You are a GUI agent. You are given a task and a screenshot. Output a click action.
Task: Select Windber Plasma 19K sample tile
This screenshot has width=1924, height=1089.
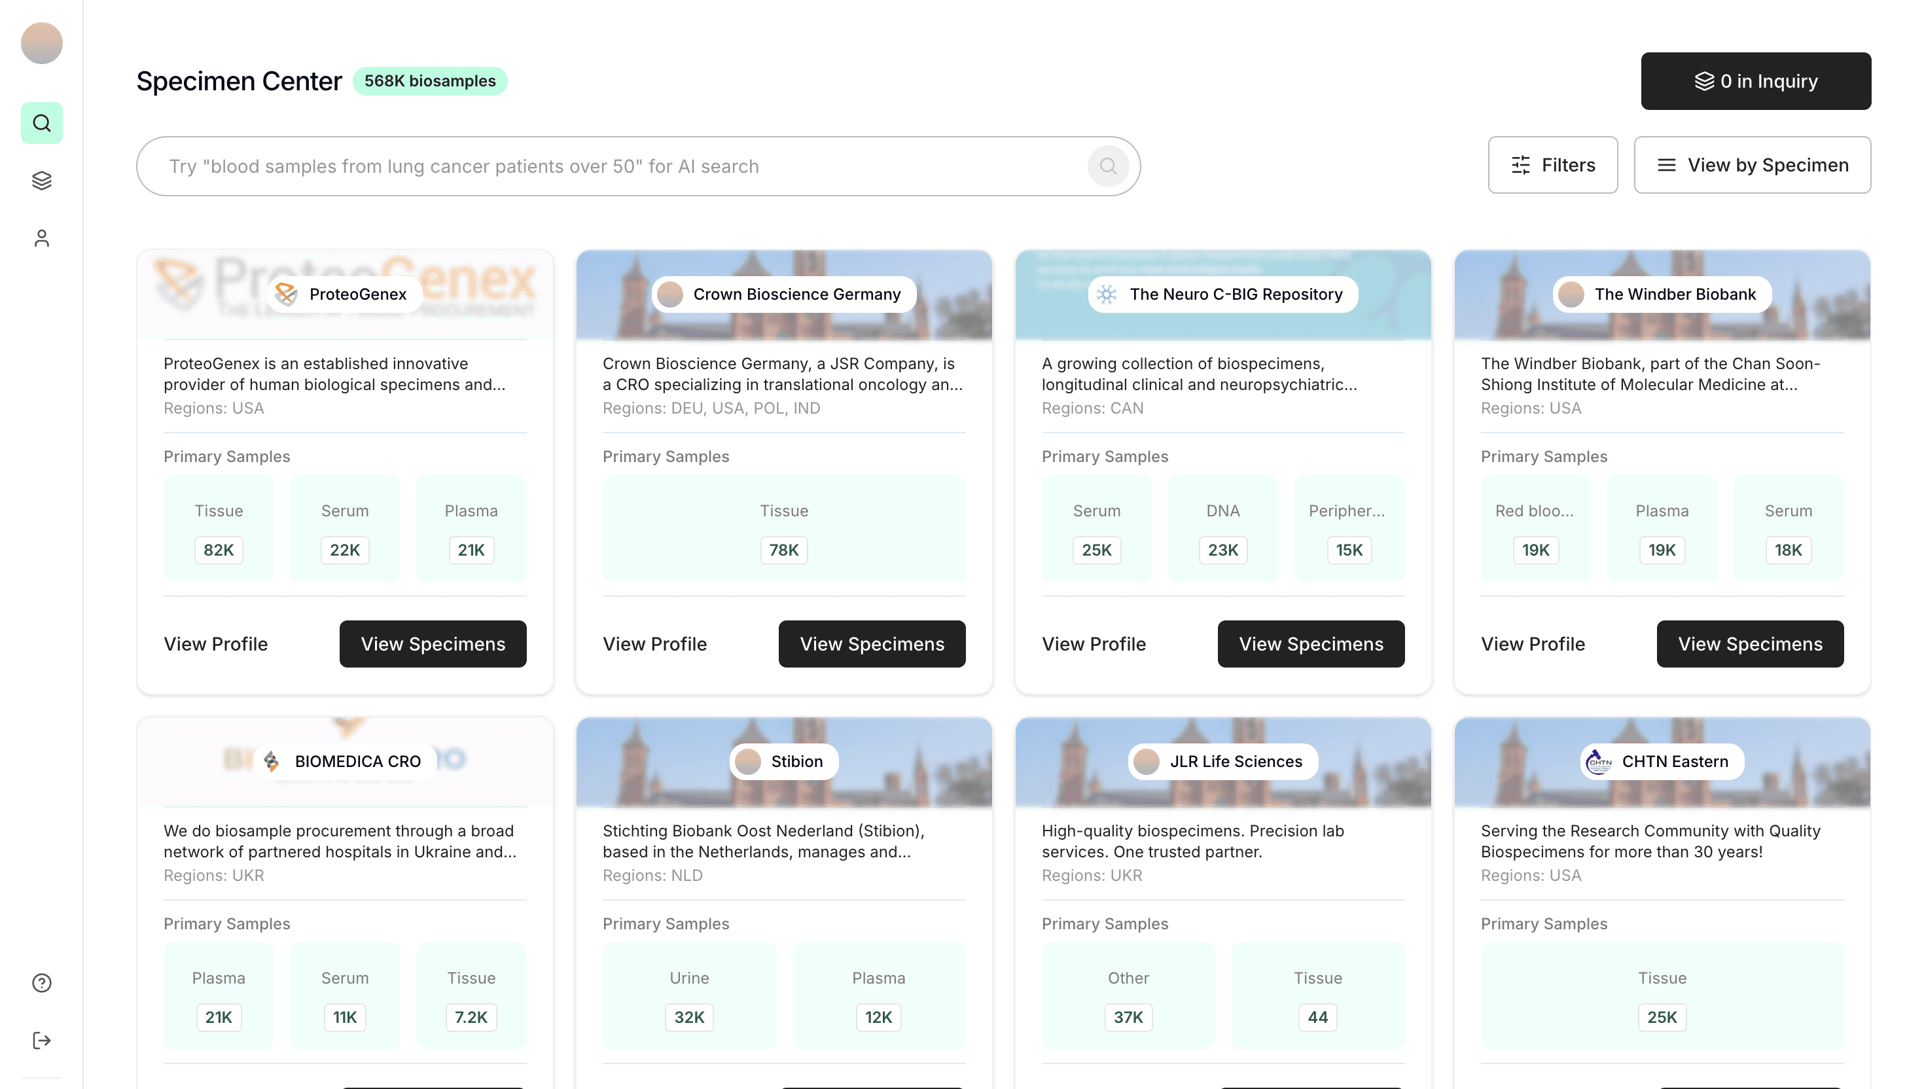[x=1662, y=529]
